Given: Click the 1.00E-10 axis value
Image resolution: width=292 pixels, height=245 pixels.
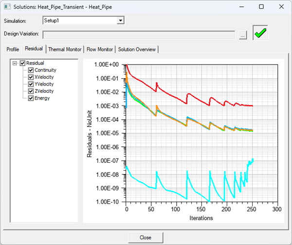Looking at the screenshot, I should (107, 202).
